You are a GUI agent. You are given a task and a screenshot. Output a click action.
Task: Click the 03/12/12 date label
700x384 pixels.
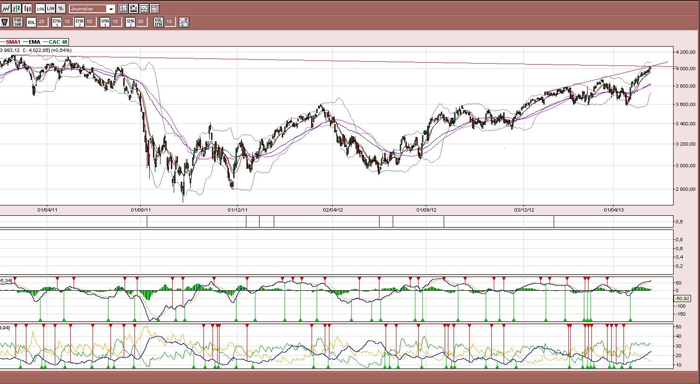point(524,210)
